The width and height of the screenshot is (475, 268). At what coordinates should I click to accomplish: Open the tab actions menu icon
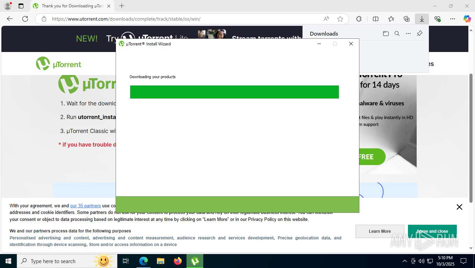[x=21, y=6]
